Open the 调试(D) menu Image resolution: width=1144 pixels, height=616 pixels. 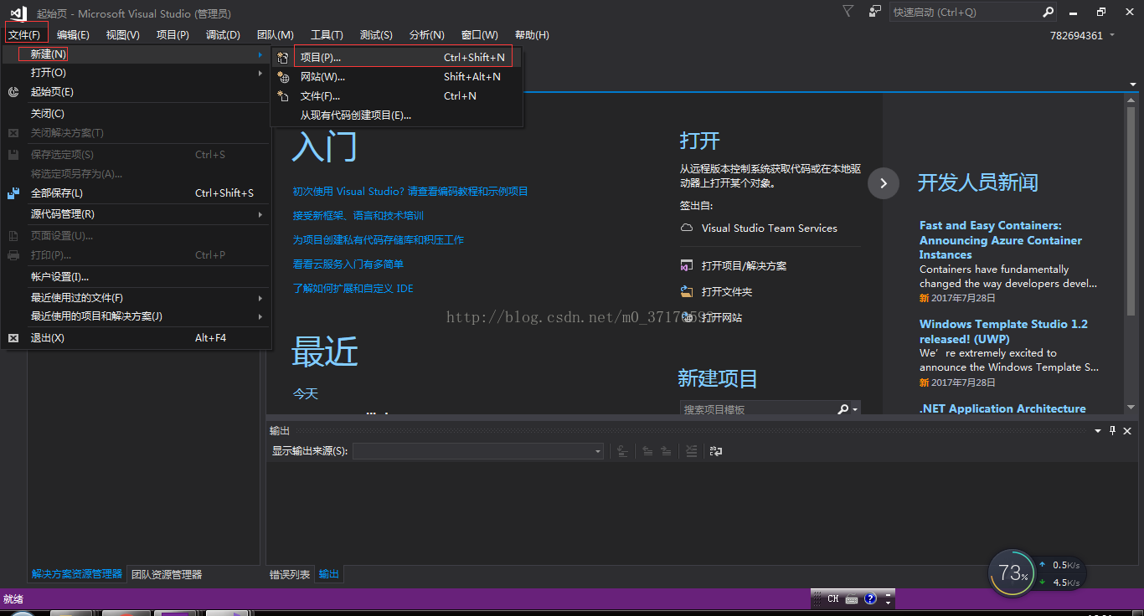coord(223,35)
